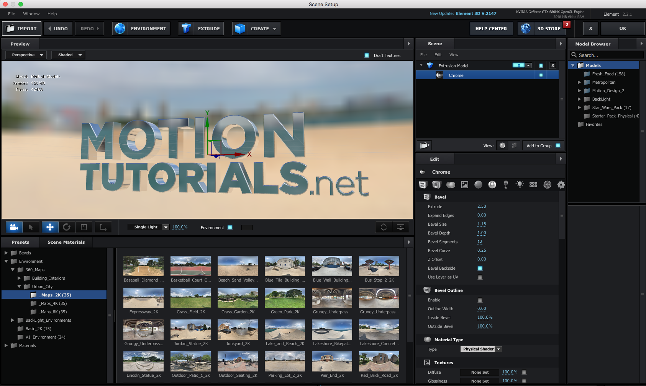
Task: Enable the Bevel Outline checkbox
Action: click(480, 300)
